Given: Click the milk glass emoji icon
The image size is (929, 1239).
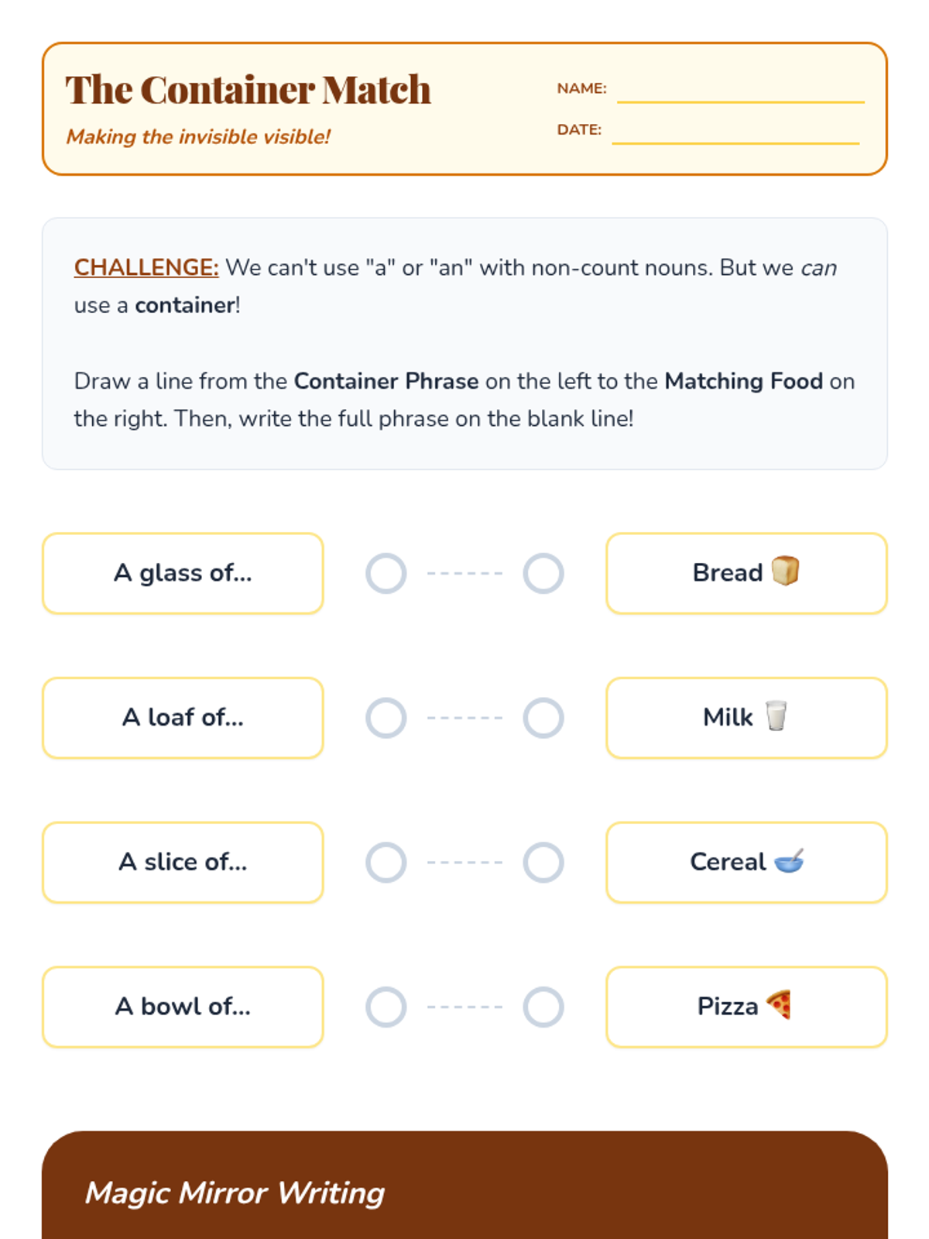Looking at the screenshot, I should 776,716.
